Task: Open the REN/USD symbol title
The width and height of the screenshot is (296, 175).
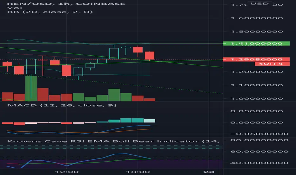Action: 66,3
